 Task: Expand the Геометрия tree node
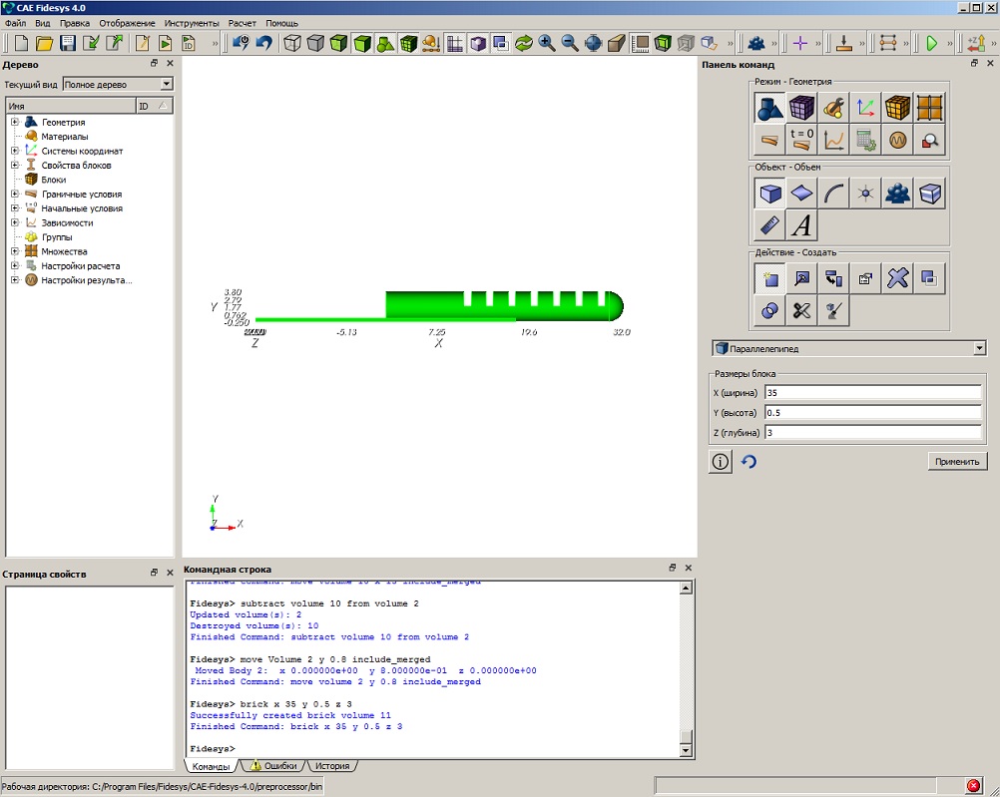15,121
